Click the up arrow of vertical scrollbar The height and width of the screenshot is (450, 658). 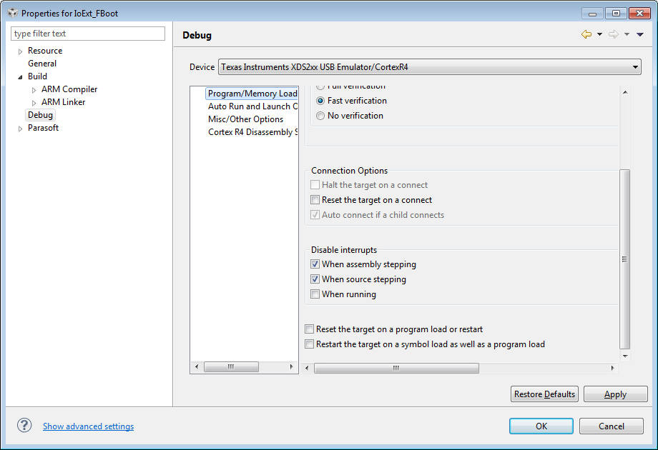(625, 92)
